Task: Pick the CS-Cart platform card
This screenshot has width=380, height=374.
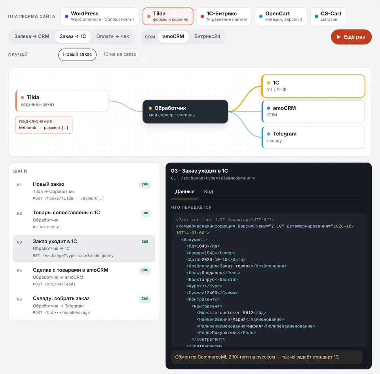Action: [x=328, y=16]
